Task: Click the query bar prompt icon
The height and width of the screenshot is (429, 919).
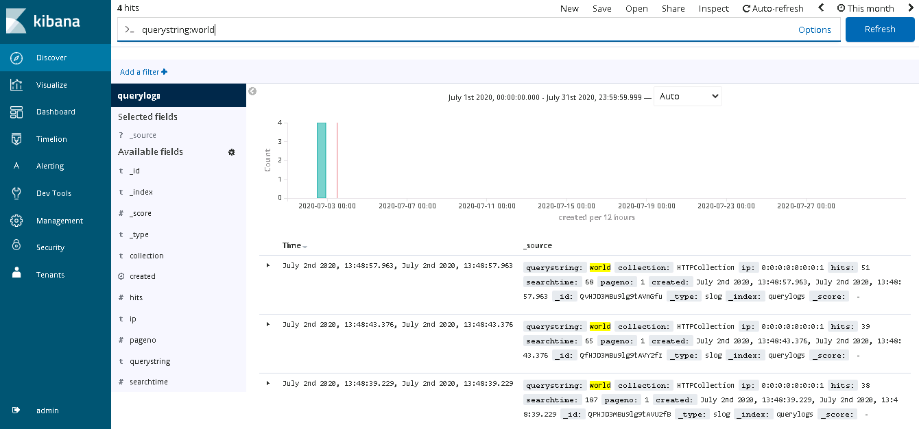Action: 129,30
